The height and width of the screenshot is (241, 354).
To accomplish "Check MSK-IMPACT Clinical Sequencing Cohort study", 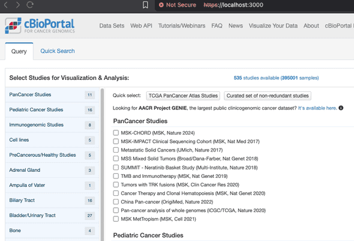I will (116, 141).
